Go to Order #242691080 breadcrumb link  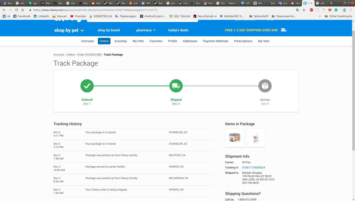pos(89,55)
